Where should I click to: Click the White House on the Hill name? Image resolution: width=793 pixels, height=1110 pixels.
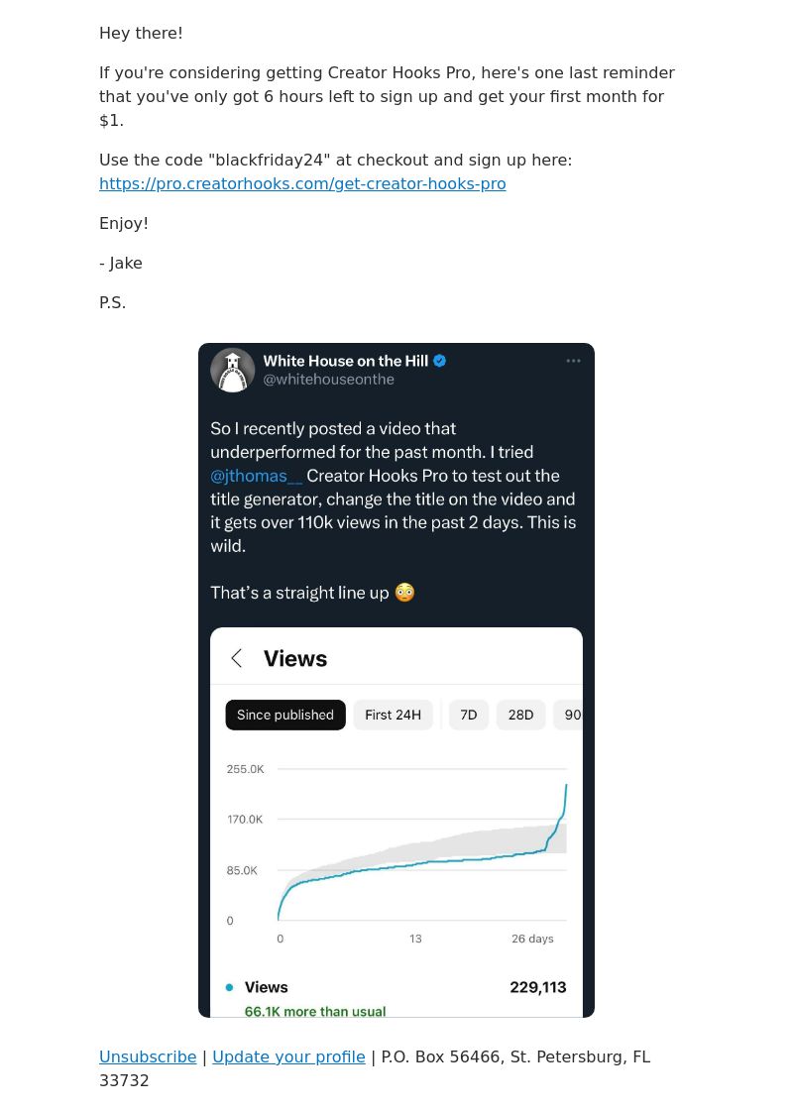coord(346,361)
